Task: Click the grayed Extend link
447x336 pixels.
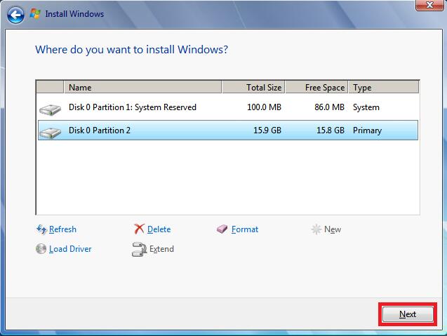Action: (161, 249)
